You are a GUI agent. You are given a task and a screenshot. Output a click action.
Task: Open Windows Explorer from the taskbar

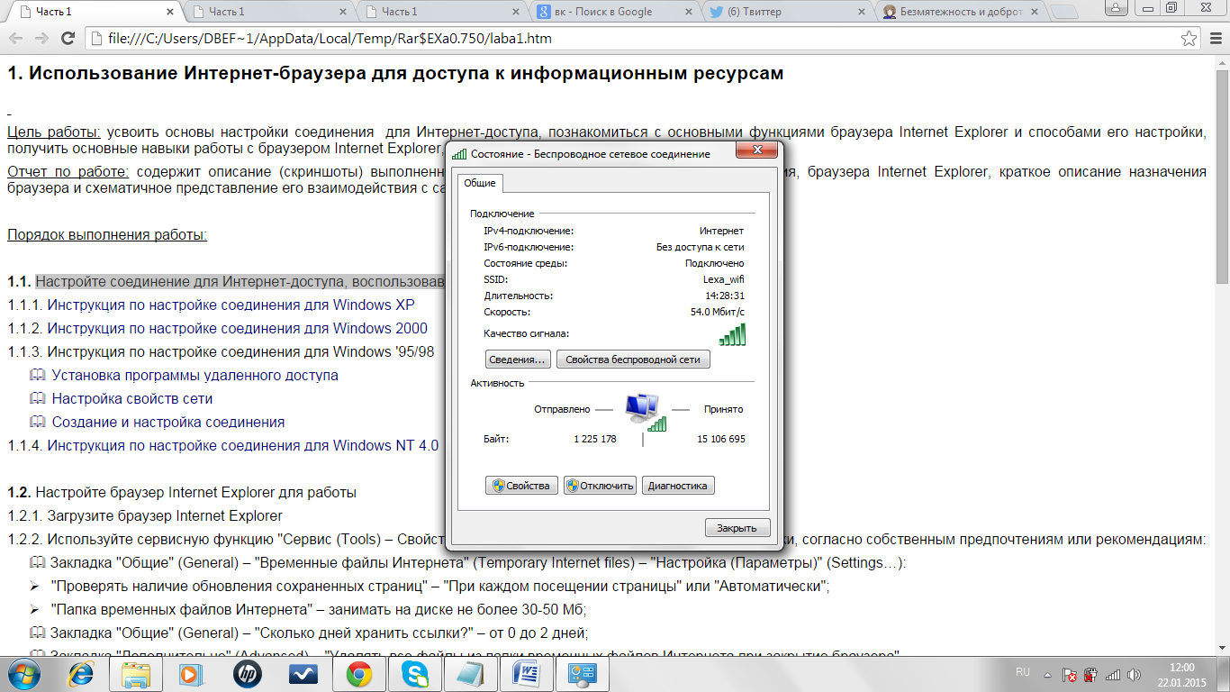(x=136, y=674)
